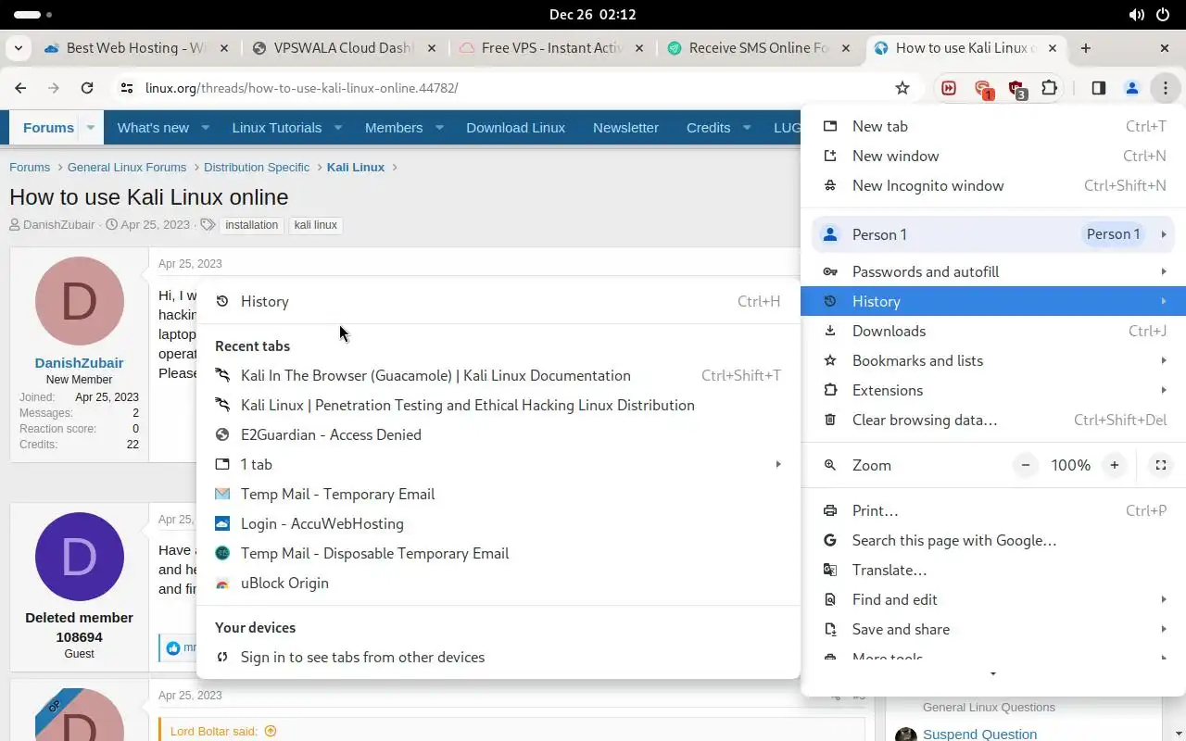Reopen Login - AccuWebHosting tab

click(x=498, y=523)
